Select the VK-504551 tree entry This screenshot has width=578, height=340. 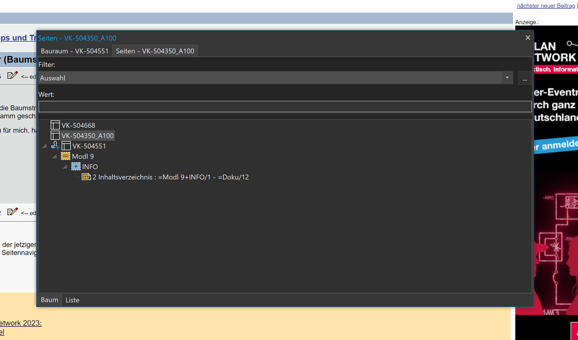(89, 146)
